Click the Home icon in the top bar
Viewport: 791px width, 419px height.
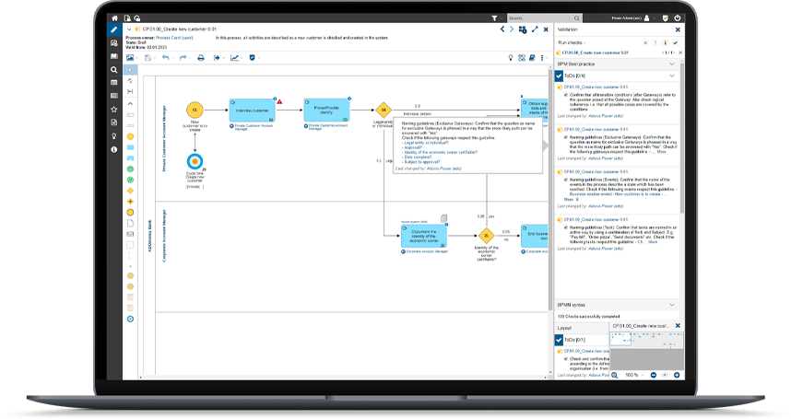pos(114,17)
